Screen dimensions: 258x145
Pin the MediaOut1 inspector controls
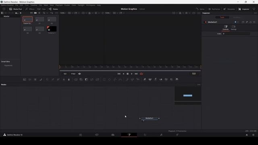[x=247, y=22]
